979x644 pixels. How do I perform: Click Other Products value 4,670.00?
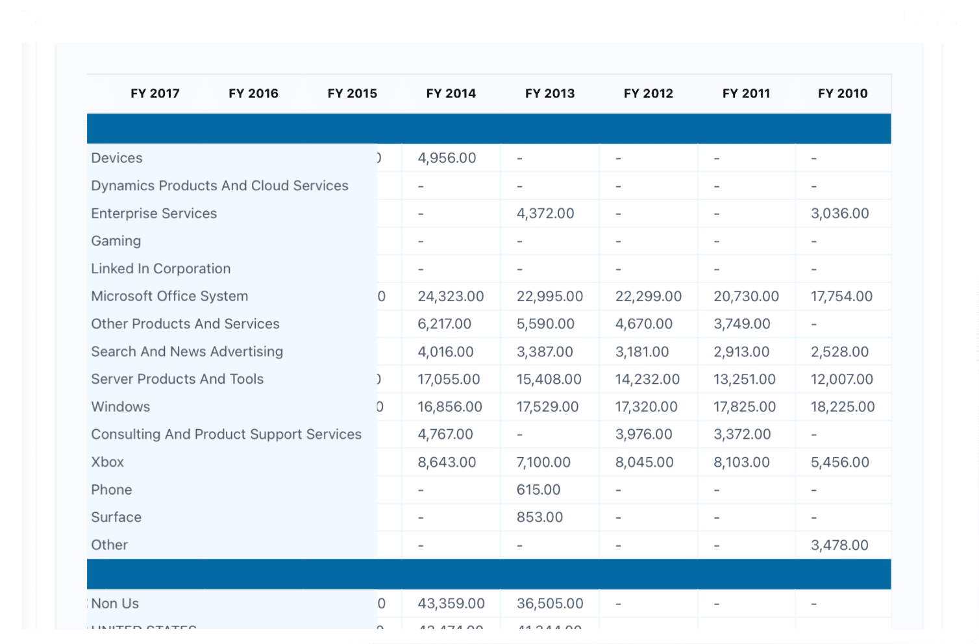(x=644, y=324)
